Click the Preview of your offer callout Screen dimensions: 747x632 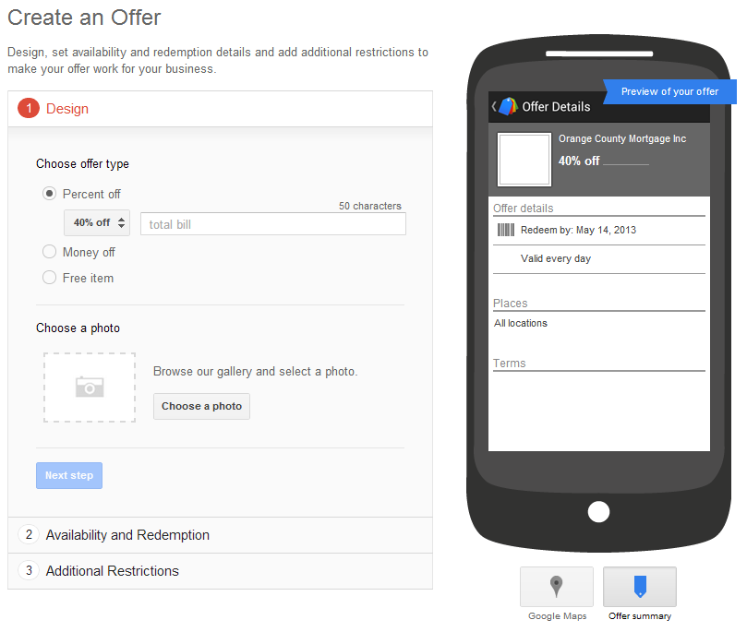point(669,91)
